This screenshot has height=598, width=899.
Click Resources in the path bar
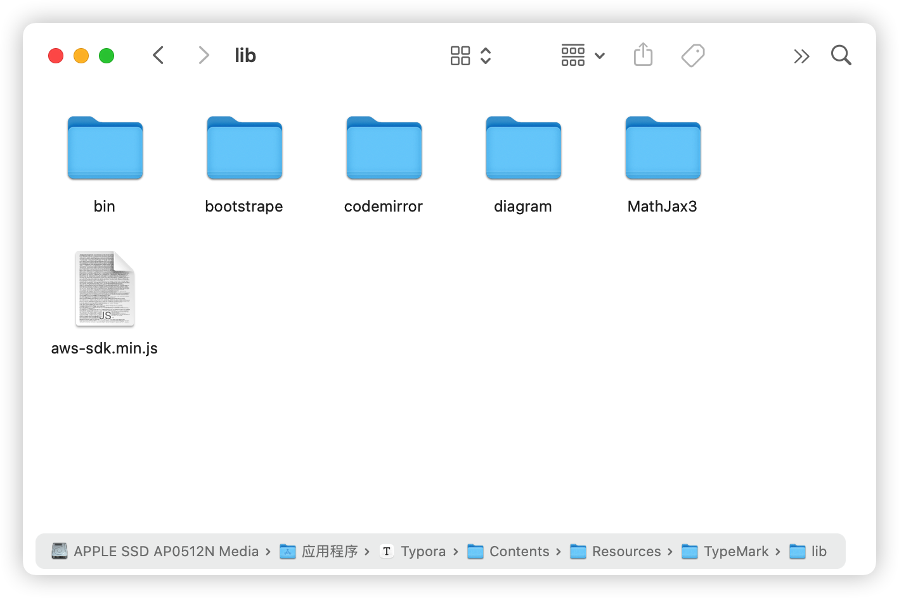616,551
